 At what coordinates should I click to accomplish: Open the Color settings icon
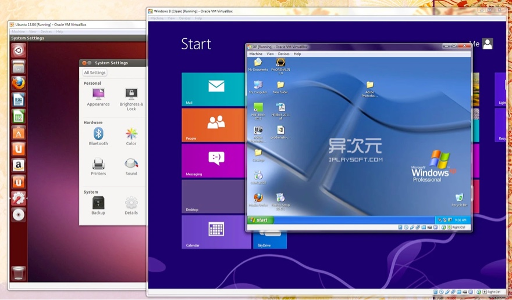(131, 136)
